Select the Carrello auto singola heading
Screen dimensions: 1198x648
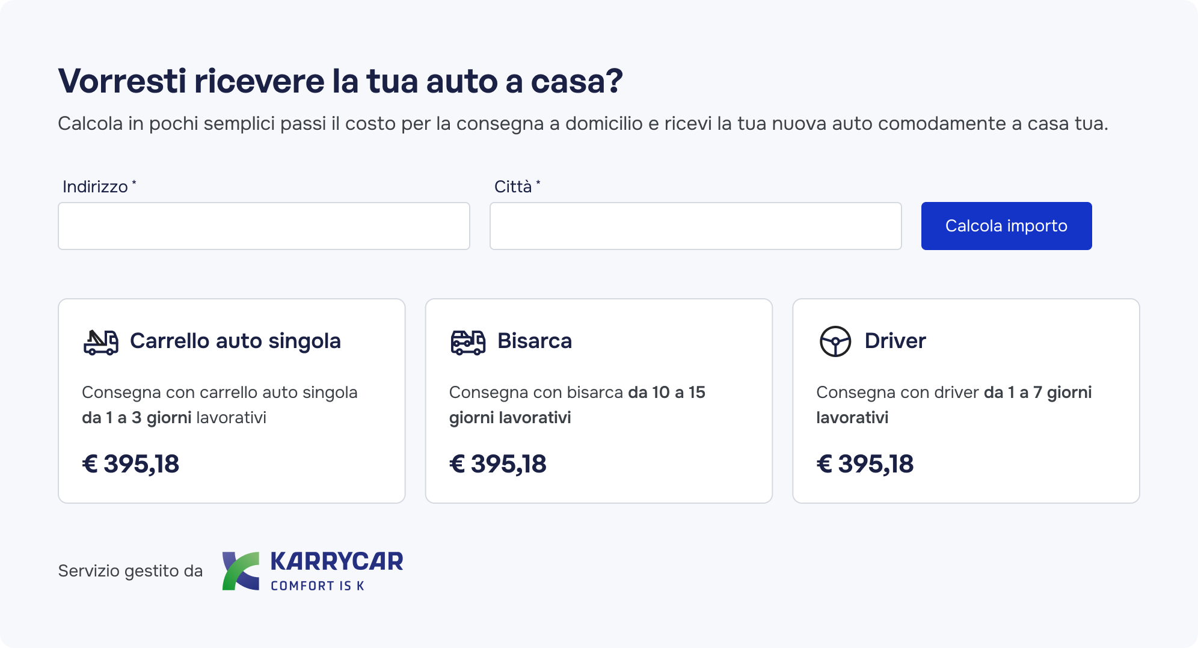click(x=235, y=341)
